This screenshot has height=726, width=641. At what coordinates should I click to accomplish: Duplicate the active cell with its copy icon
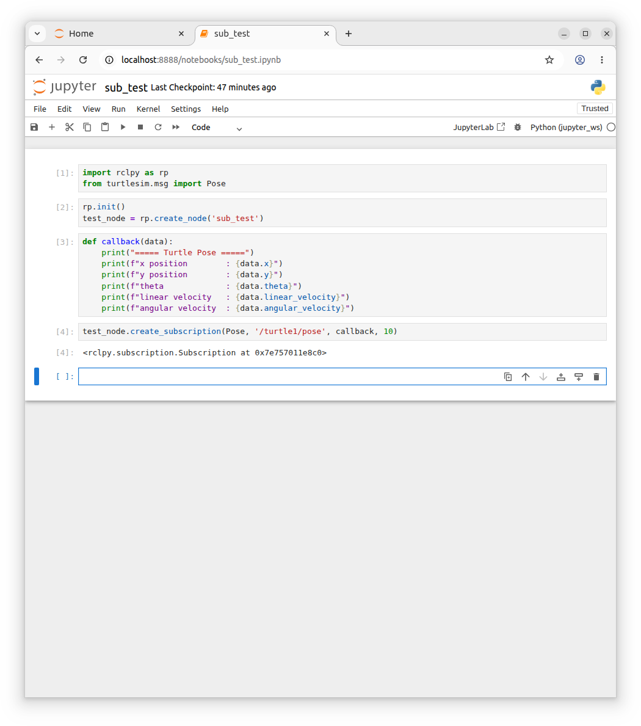tap(508, 377)
